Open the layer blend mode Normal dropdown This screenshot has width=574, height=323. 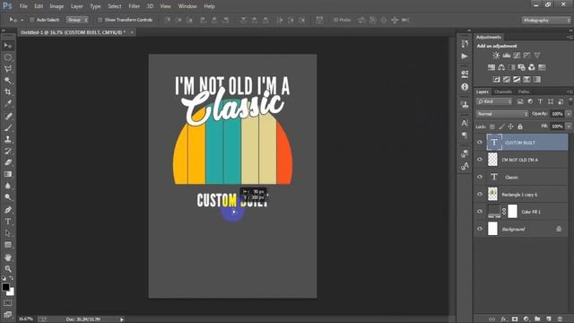[502, 114]
